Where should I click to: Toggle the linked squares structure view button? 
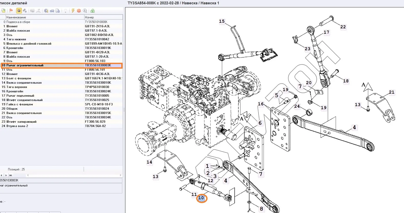[25, 11]
